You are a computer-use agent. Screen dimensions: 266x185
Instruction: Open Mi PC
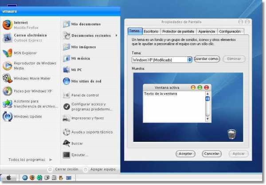click(x=72, y=70)
